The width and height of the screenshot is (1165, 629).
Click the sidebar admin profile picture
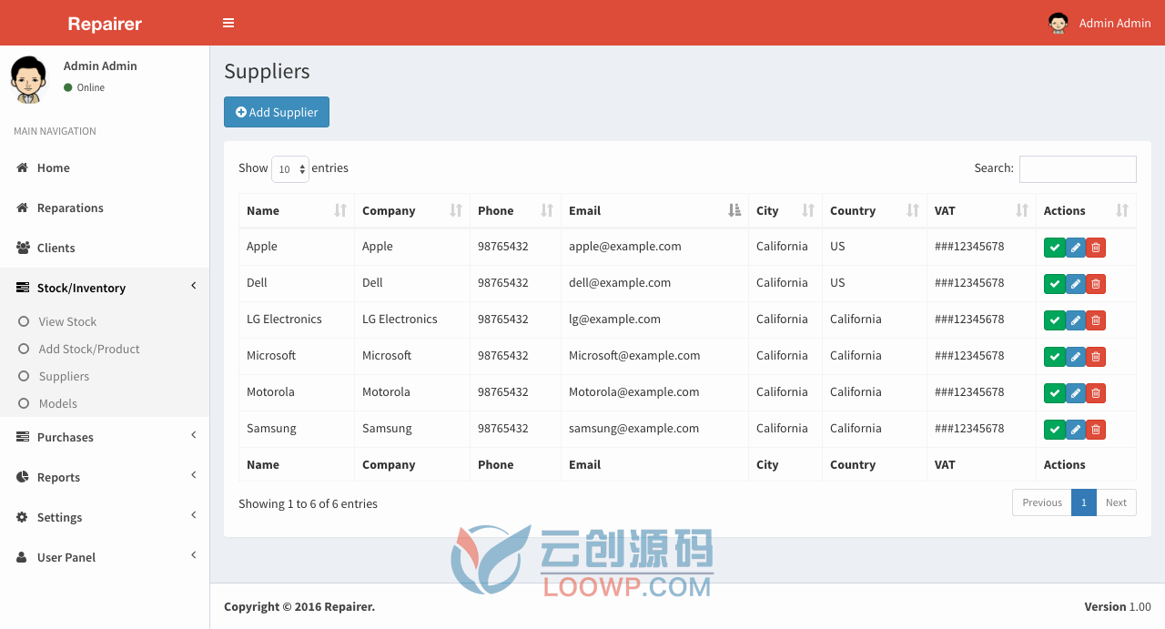(29, 79)
